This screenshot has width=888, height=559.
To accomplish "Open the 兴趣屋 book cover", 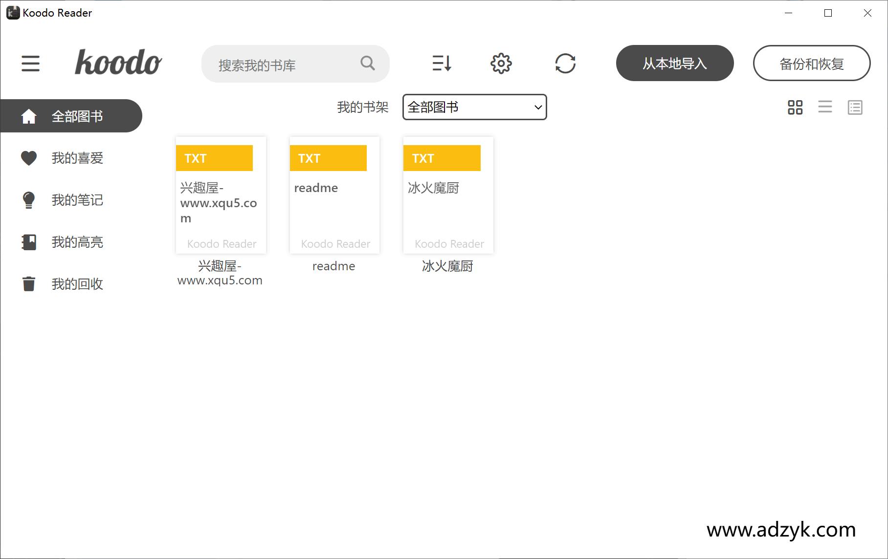I will 221,195.
